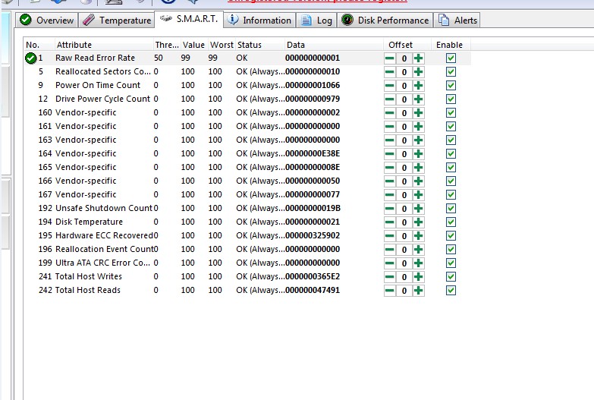The image size is (594, 400).
Task: Decrease offset for attribute 167 Vendor-specific
Action: (389, 195)
